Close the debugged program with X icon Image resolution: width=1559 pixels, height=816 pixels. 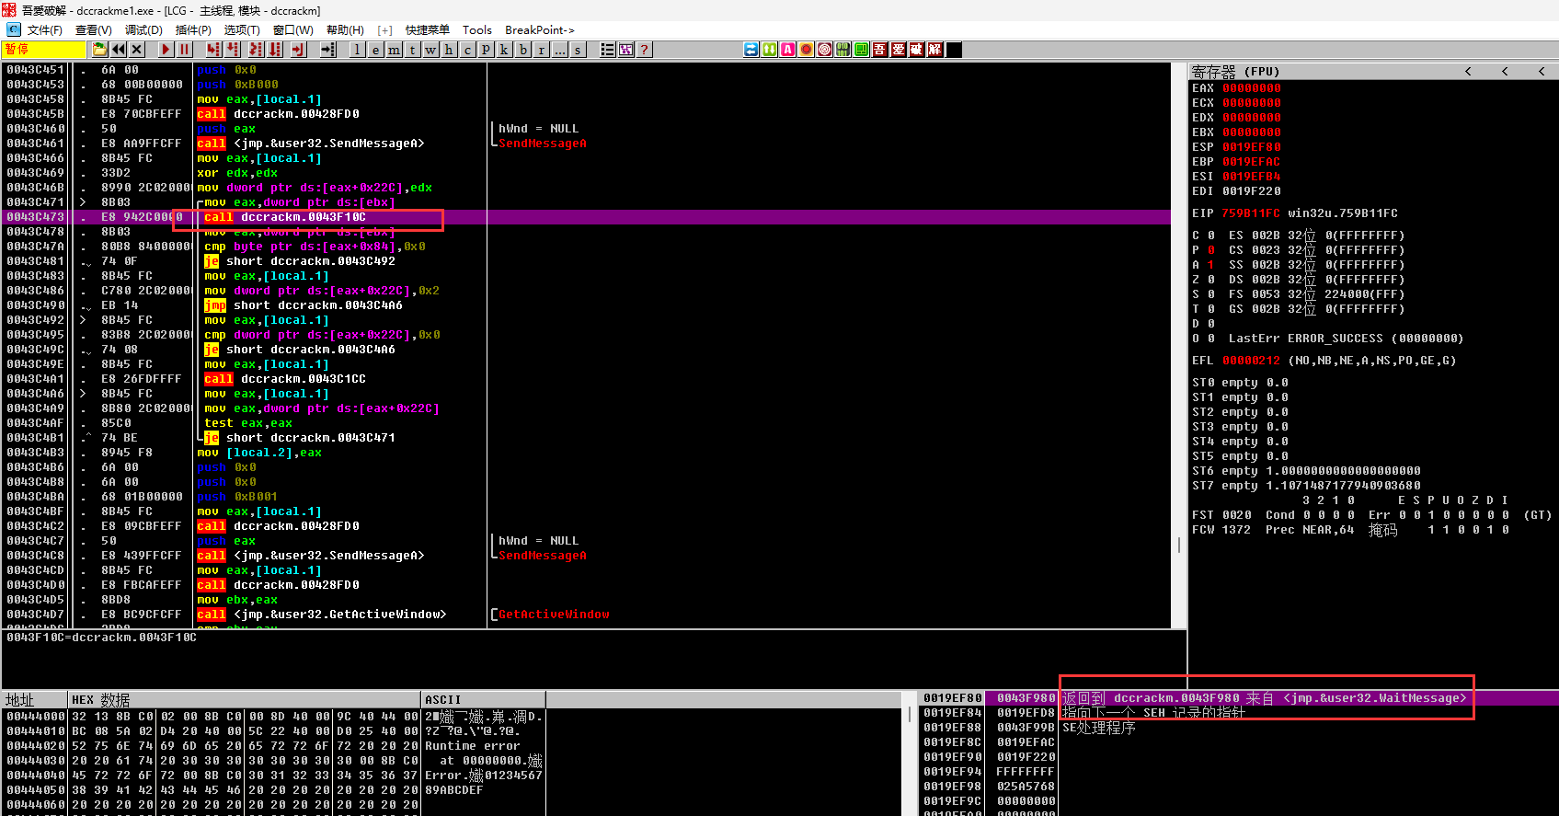pos(137,50)
